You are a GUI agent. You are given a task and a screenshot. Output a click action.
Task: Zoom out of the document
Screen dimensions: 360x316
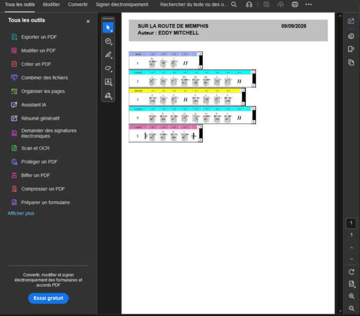(x=351, y=308)
